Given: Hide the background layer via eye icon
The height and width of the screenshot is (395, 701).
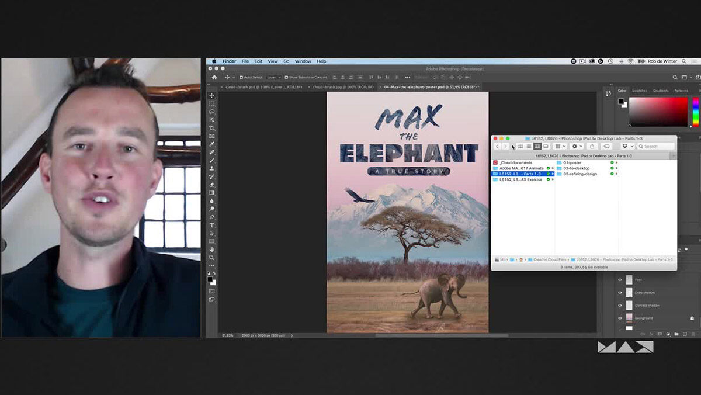Looking at the screenshot, I should pyautogui.click(x=620, y=318).
